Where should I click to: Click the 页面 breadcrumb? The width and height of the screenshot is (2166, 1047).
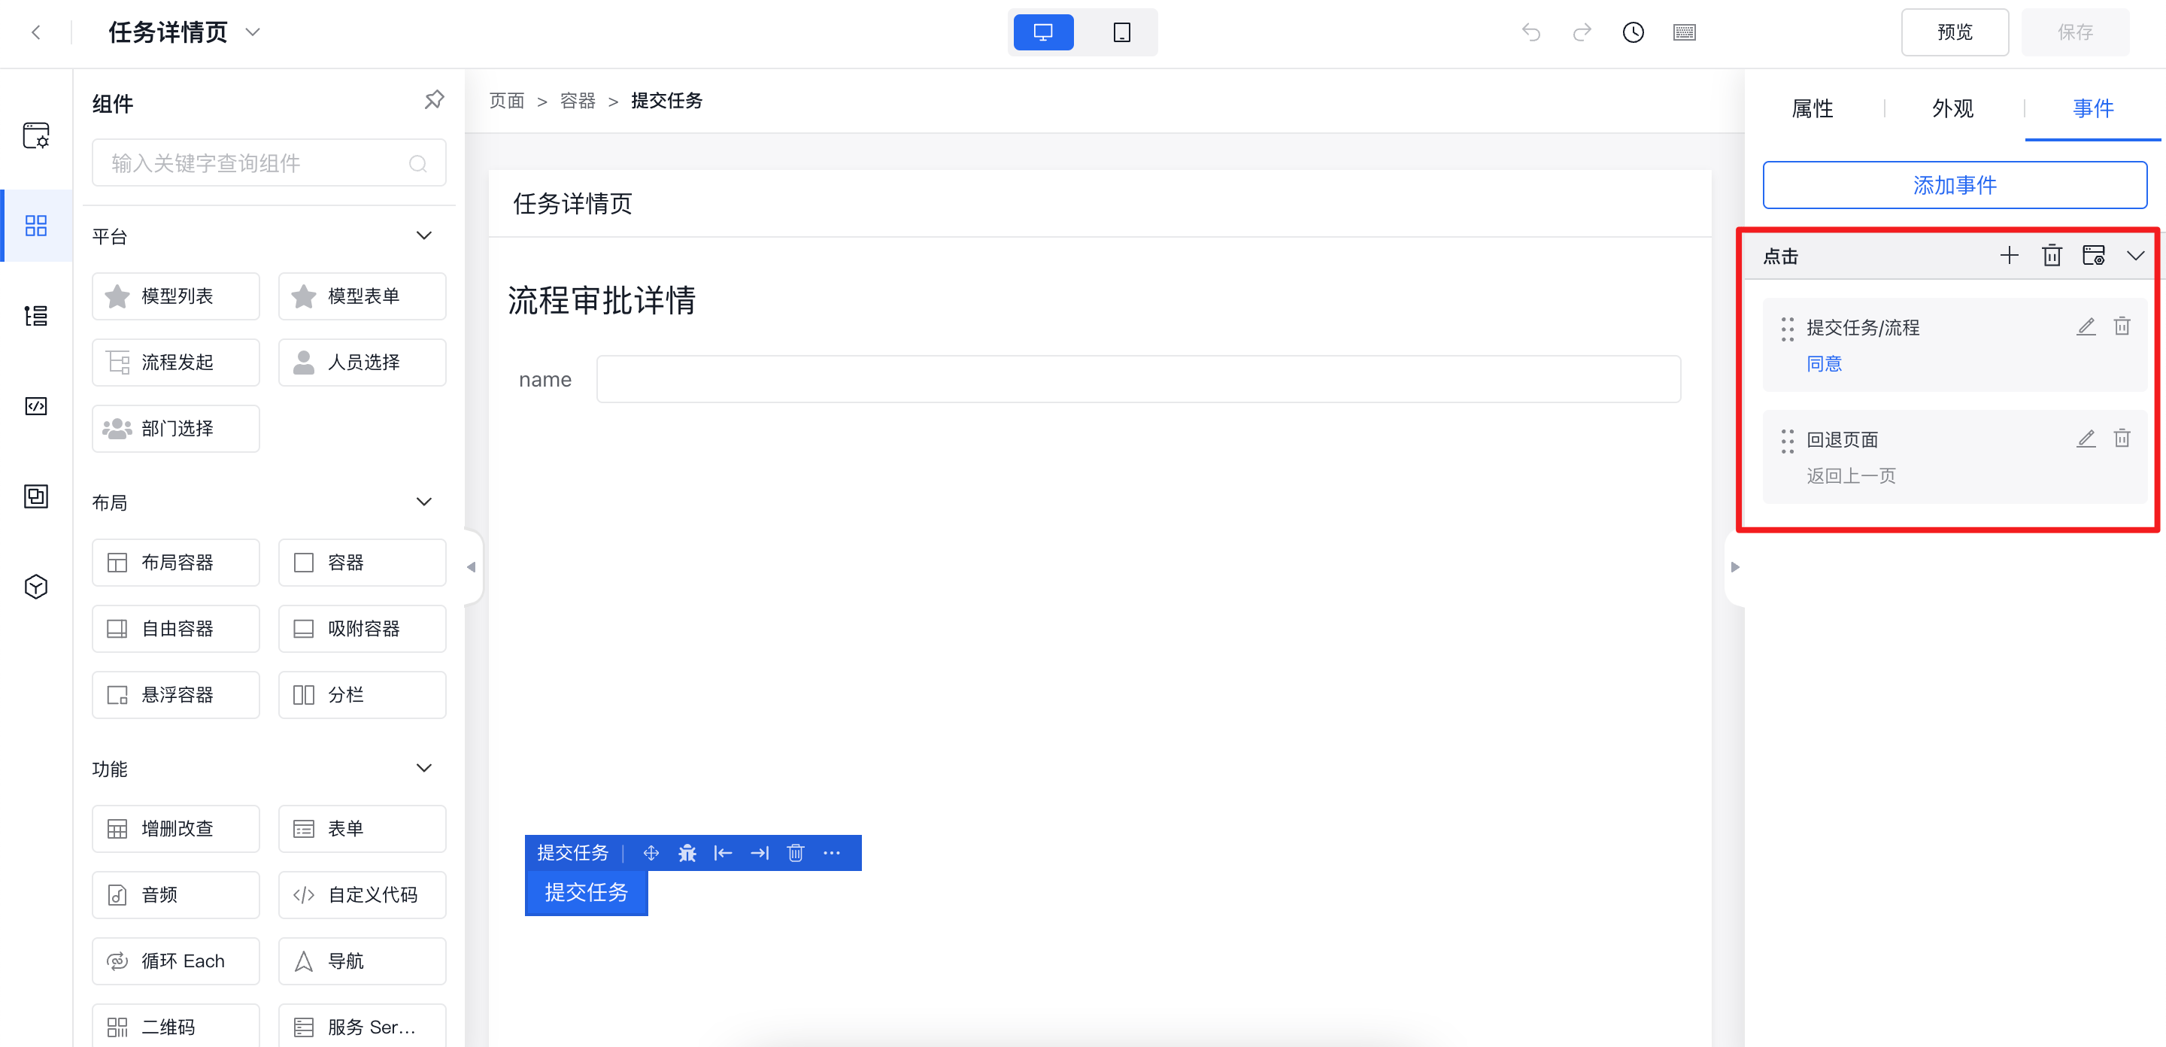[507, 101]
